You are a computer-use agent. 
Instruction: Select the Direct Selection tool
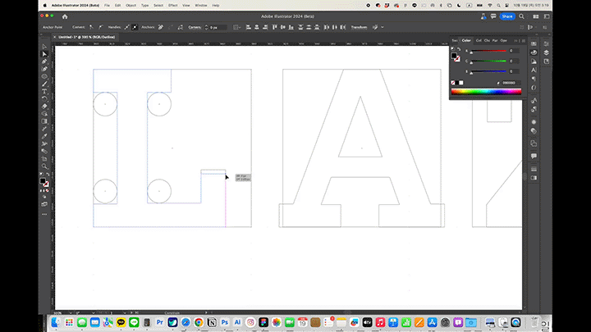(x=44, y=54)
